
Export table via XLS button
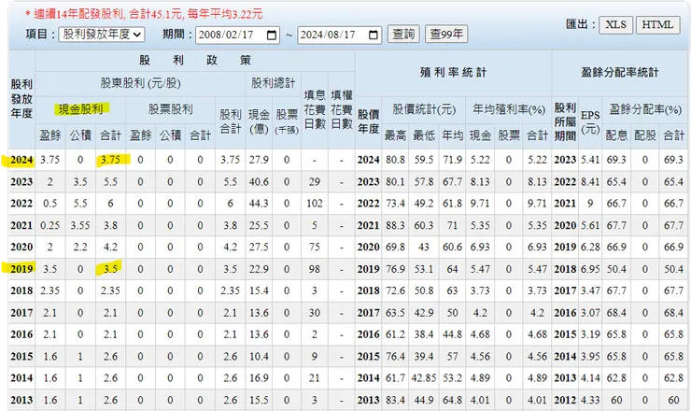pyautogui.click(x=615, y=24)
